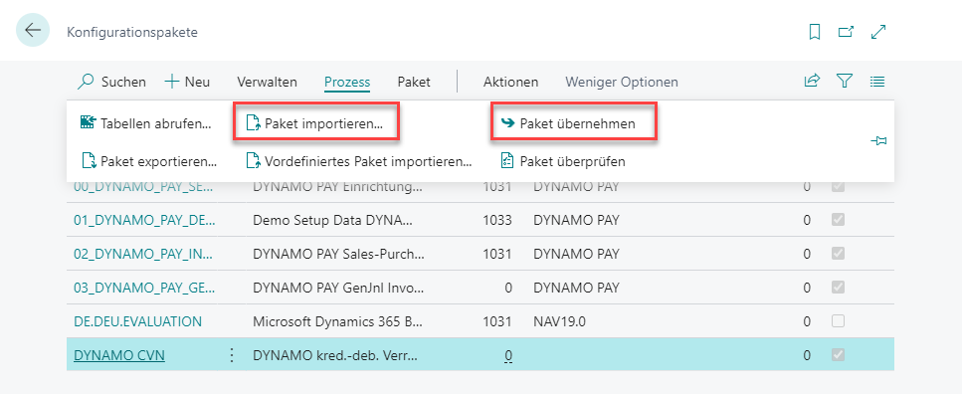Viewport: 962px width, 394px height.
Task: Click 'Demo Setup Data DYNA...' cell
Action: coord(332,220)
